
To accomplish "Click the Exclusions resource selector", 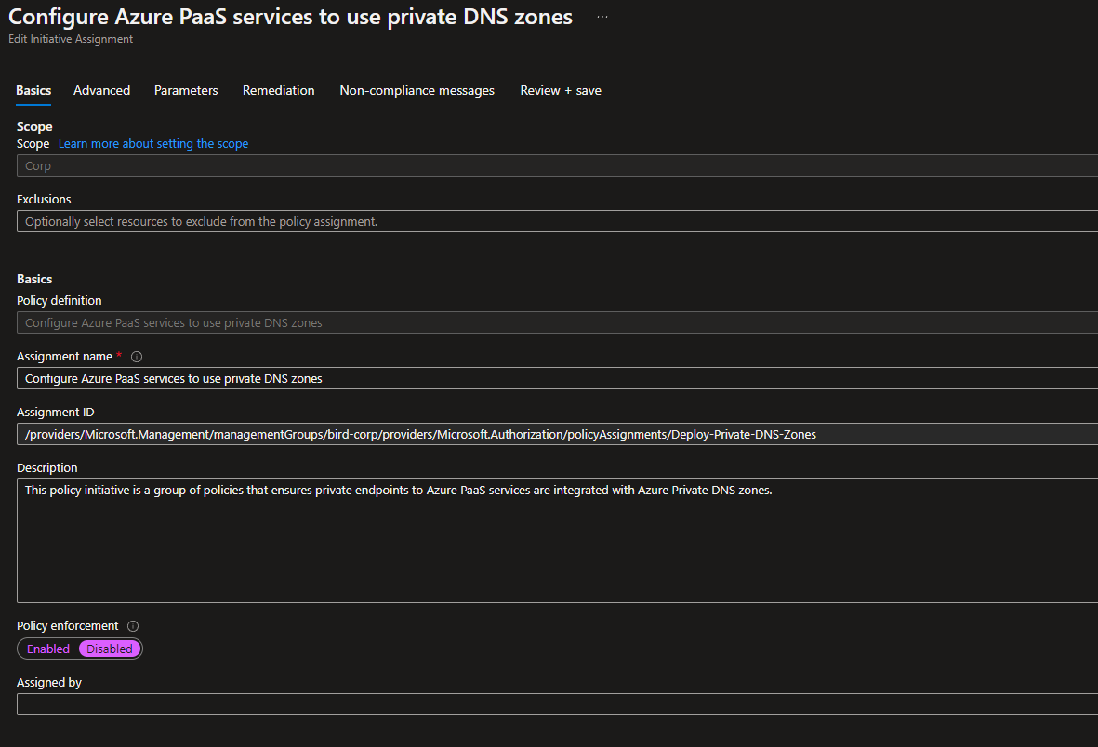I will [x=372, y=221].
